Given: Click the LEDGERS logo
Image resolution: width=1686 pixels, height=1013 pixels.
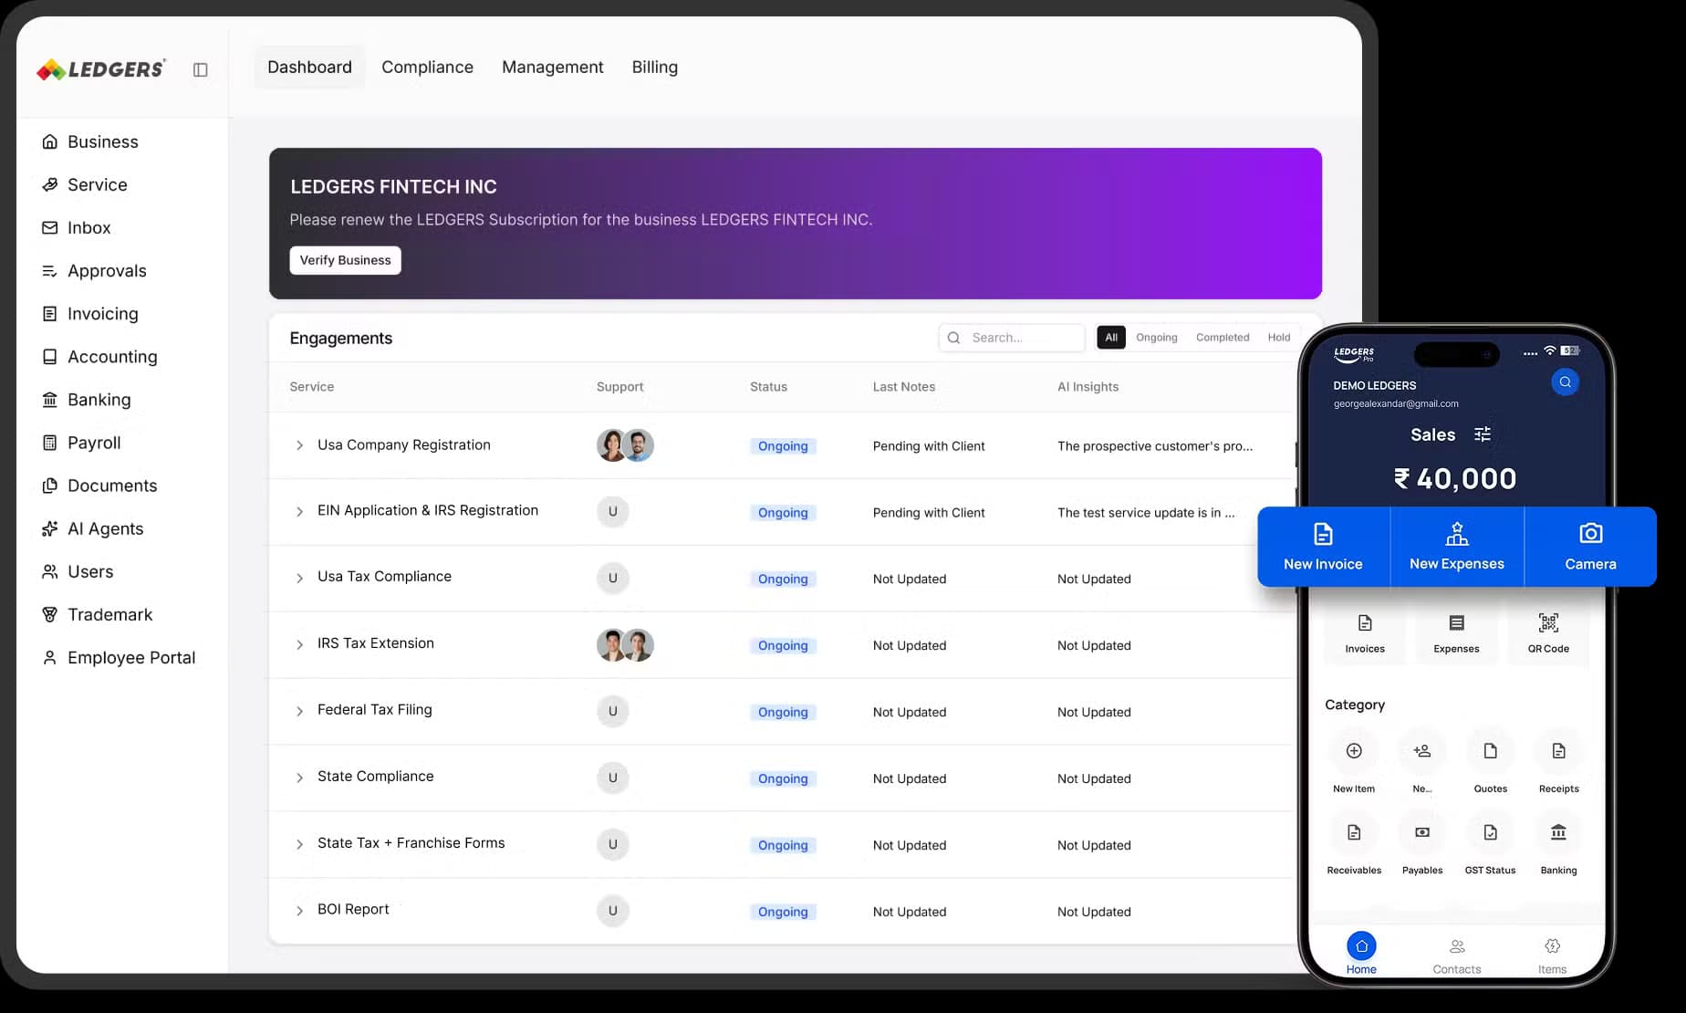Looking at the screenshot, I should click(101, 68).
